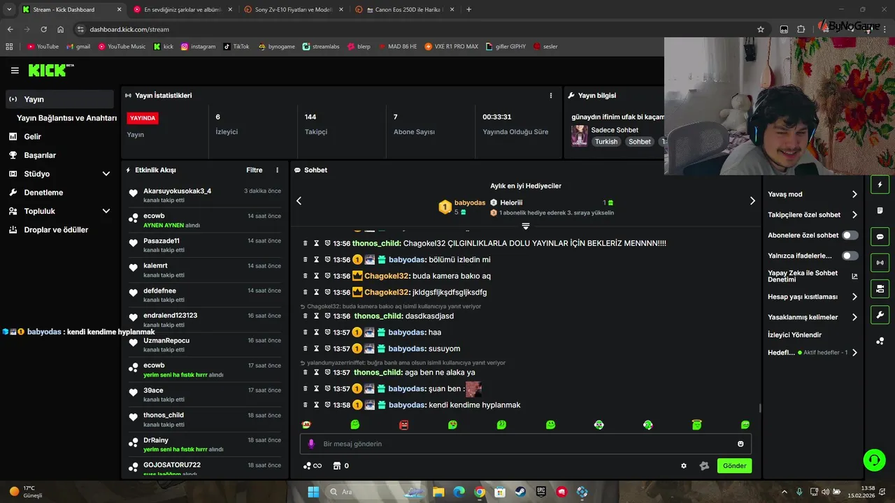Click the lightning bolt icon in right sidebar

click(880, 184)
